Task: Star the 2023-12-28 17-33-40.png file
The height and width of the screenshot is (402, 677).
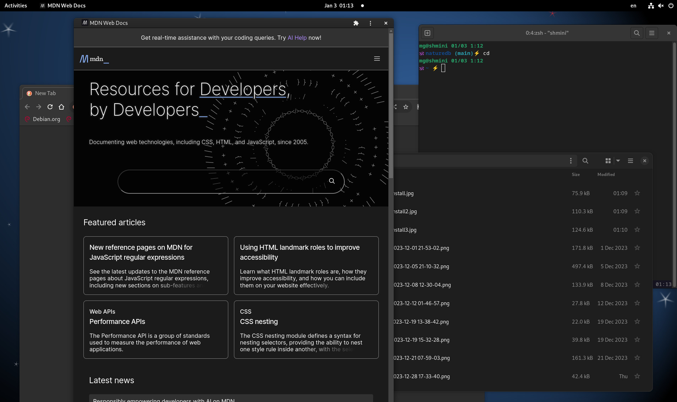Action: (637, 376)
